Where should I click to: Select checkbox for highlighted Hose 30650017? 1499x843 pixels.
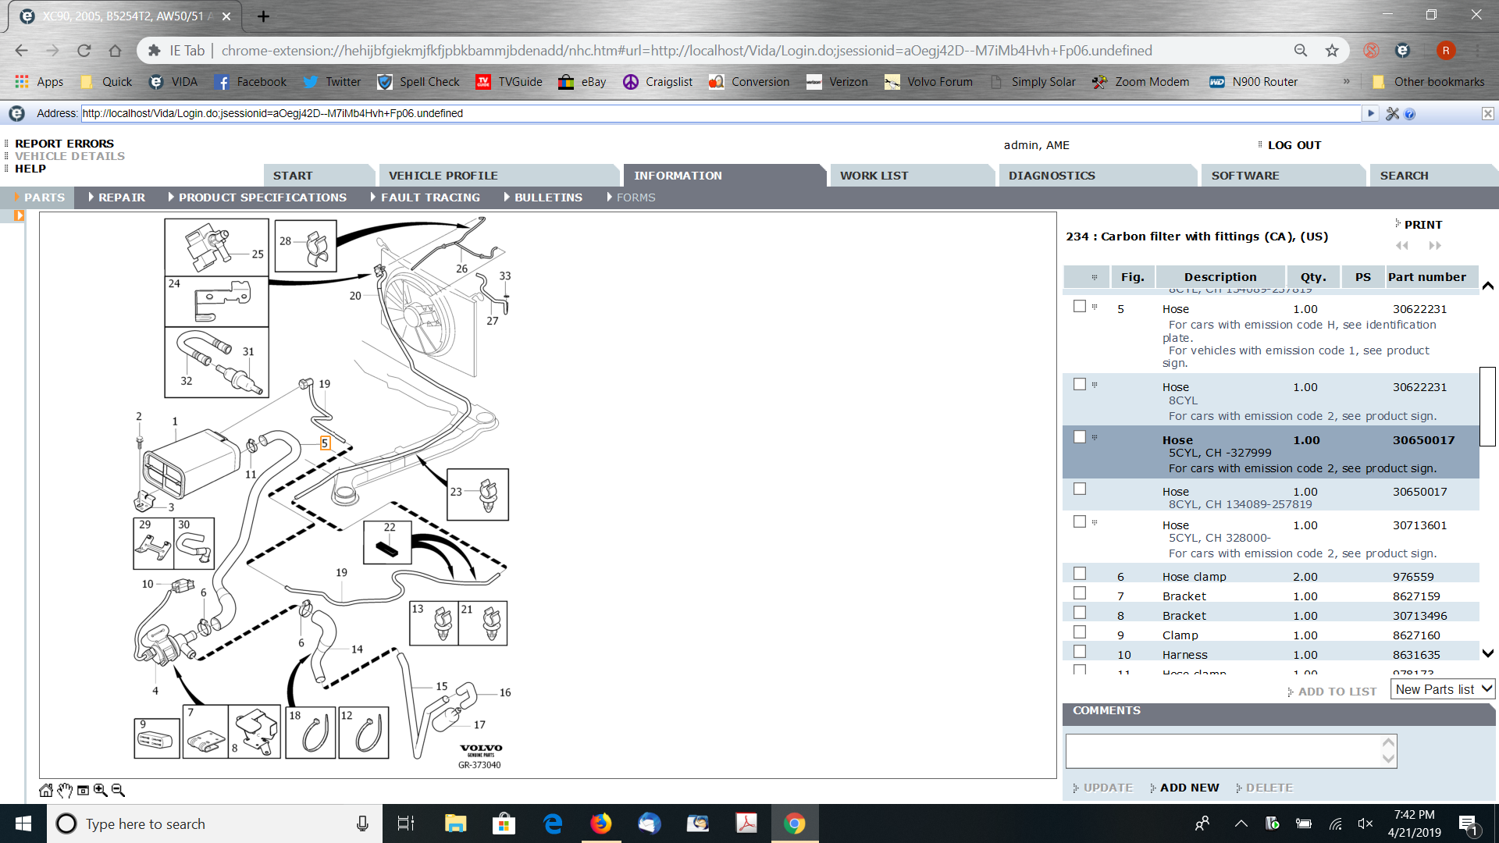click(1080, 437)
